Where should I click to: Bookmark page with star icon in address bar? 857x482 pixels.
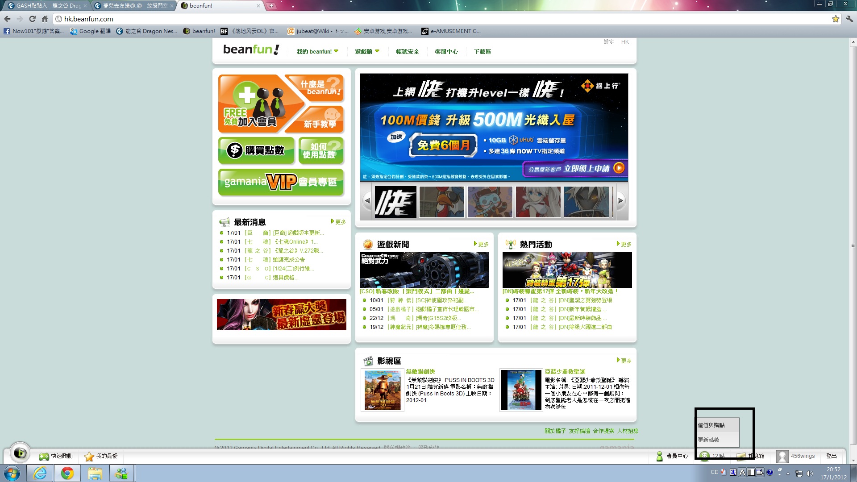pos(836,19)
